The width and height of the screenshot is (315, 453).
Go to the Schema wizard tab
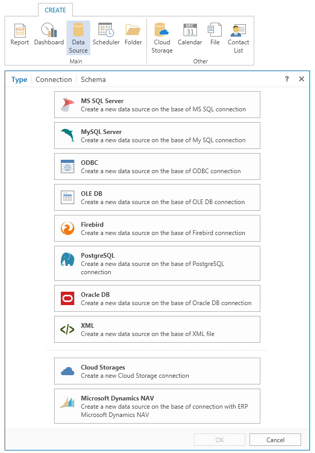tap(93, 79)
